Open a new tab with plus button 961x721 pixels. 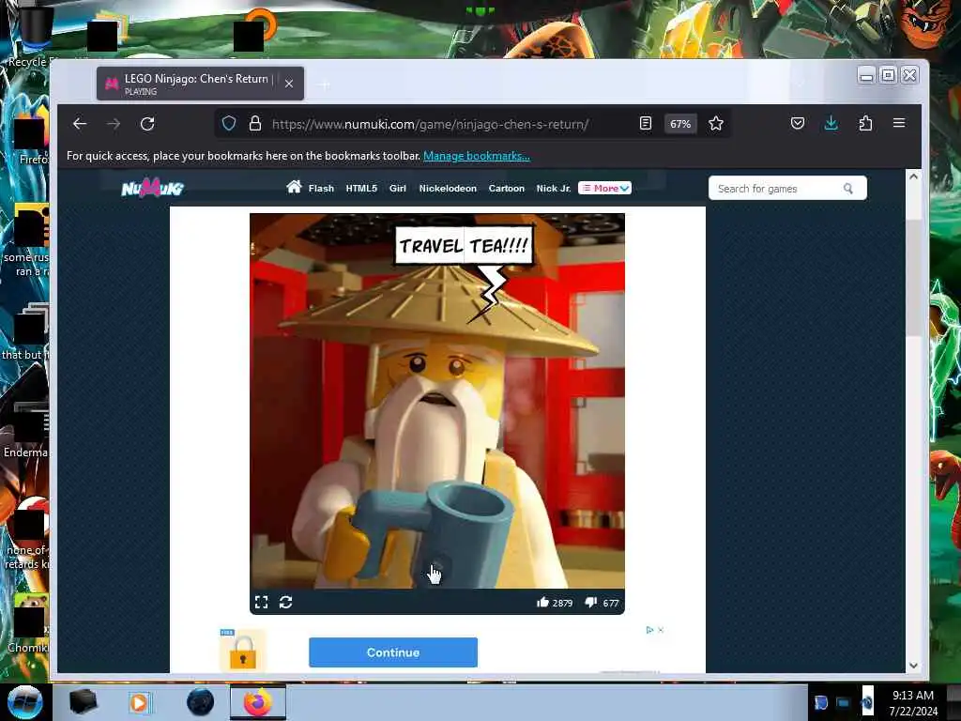point(325,84)
